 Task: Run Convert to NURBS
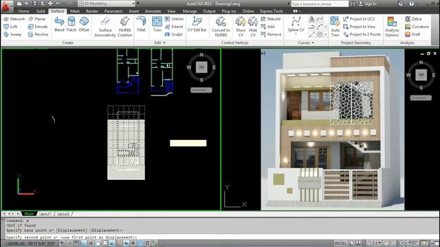coord(221,27)
